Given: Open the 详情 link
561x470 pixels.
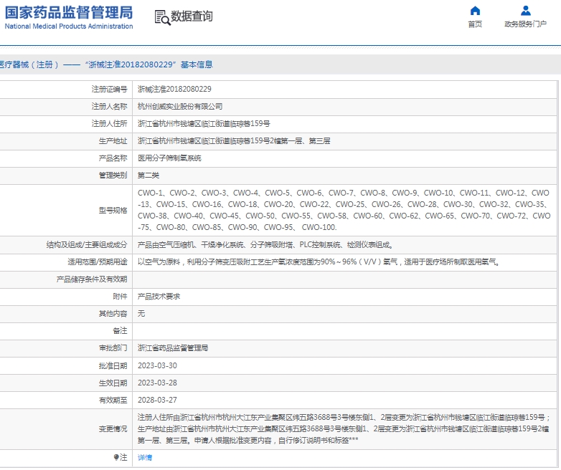Looking at the screenshot, I should [145, 457].
